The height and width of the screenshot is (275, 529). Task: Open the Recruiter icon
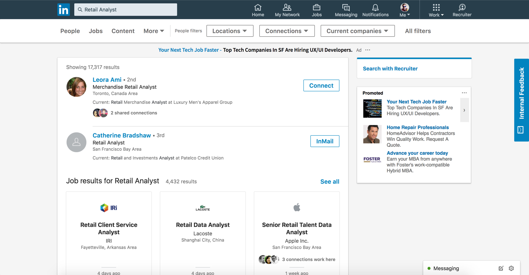pyautogui.click(x=462, y=8)
